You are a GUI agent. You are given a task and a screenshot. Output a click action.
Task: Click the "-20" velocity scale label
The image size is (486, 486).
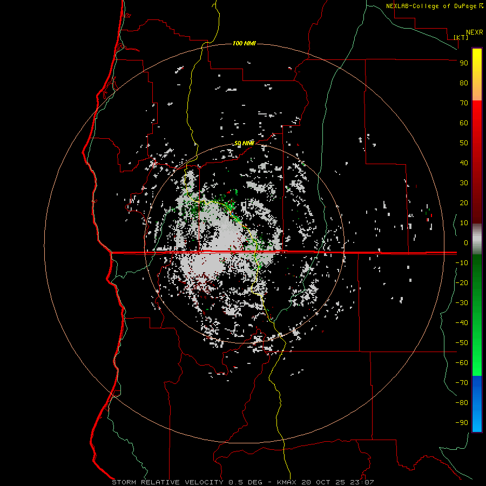pyautogui.click(x=462, y=283)
